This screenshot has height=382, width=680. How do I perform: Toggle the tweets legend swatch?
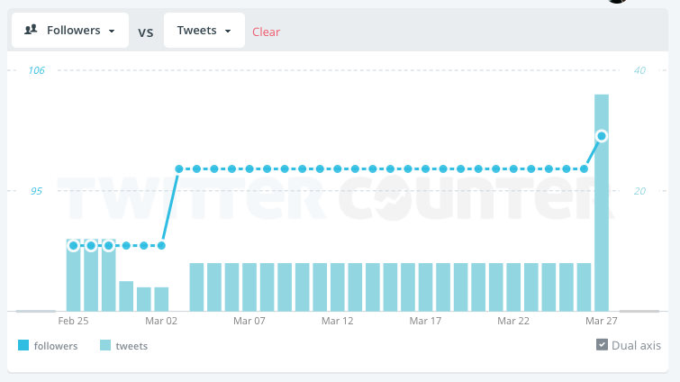[x=105, y=345]
